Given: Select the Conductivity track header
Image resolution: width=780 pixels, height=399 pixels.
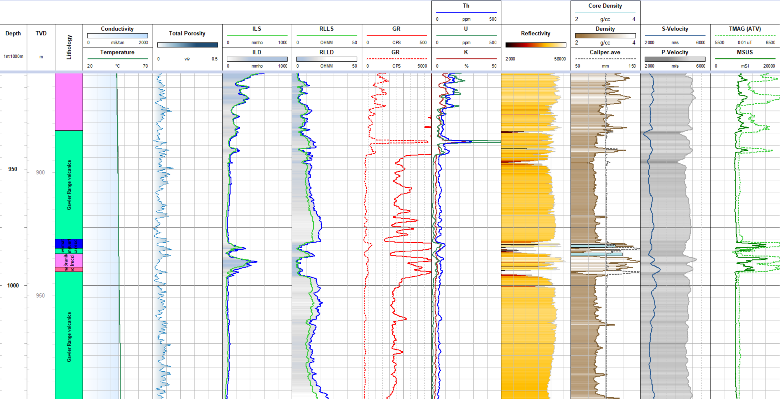Looking at the screenshot, I should (117, 29).
